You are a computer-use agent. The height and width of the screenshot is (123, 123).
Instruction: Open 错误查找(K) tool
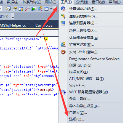click(x=79, y=72)
